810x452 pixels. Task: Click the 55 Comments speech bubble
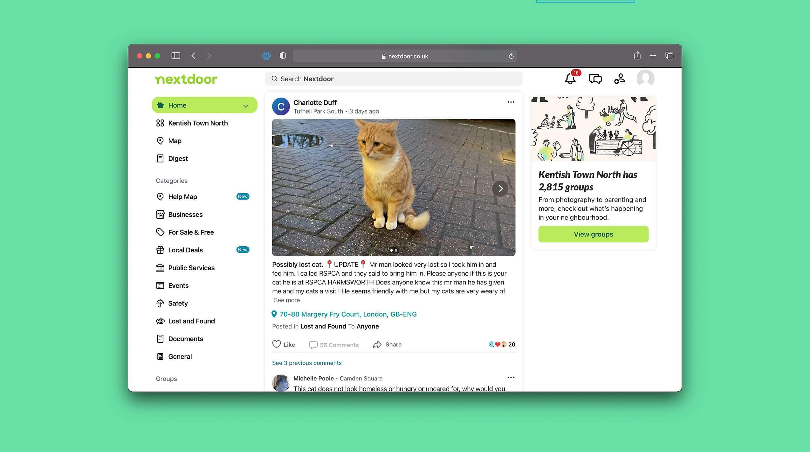tap(313, 345)
